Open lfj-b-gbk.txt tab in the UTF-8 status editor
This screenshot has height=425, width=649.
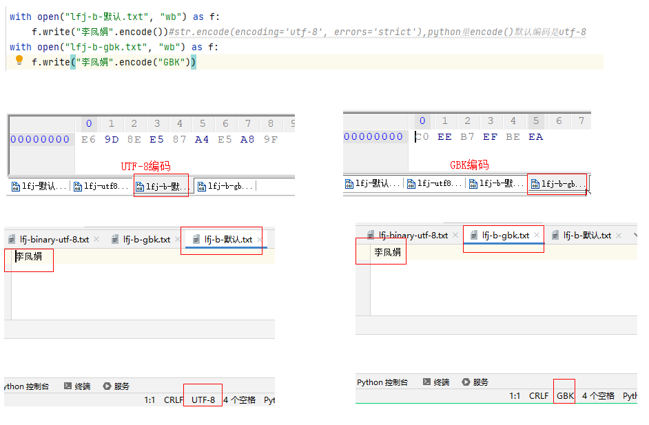pos(147,239)
